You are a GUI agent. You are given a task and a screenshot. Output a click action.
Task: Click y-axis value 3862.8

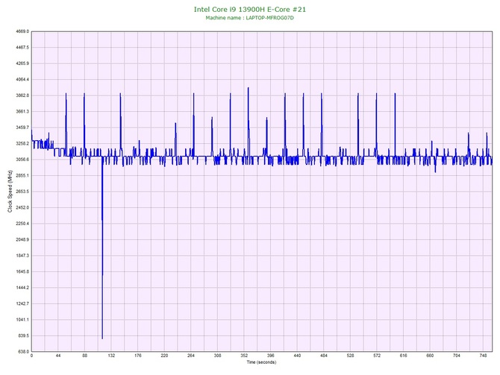coord(22,95)
